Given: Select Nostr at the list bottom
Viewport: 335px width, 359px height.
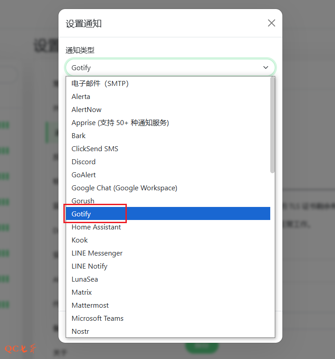Looking at the screenshot, I should click(80, 331).
